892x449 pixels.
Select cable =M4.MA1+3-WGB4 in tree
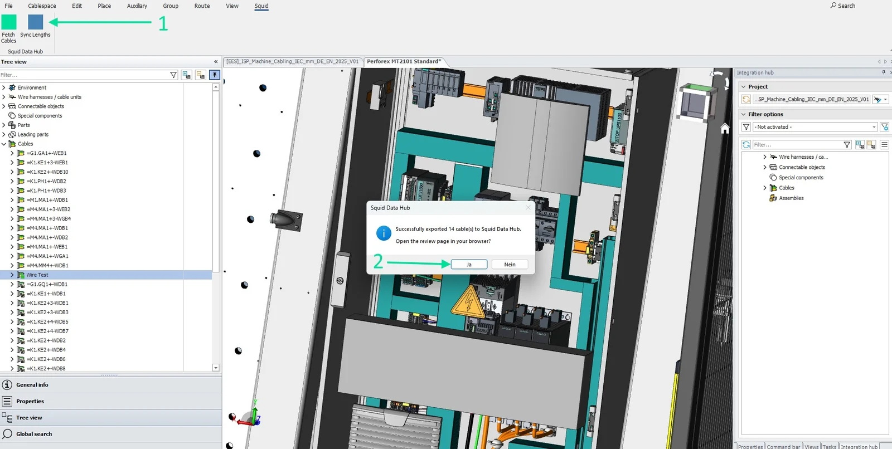[49, 218]
